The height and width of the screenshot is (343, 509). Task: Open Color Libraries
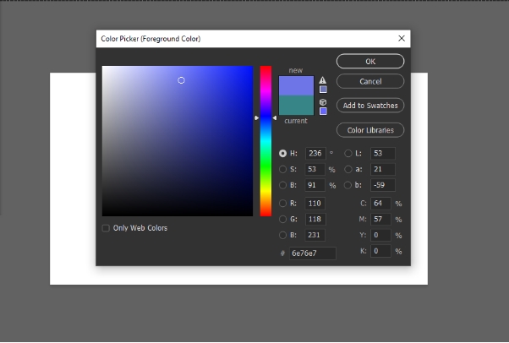point(370,130)
